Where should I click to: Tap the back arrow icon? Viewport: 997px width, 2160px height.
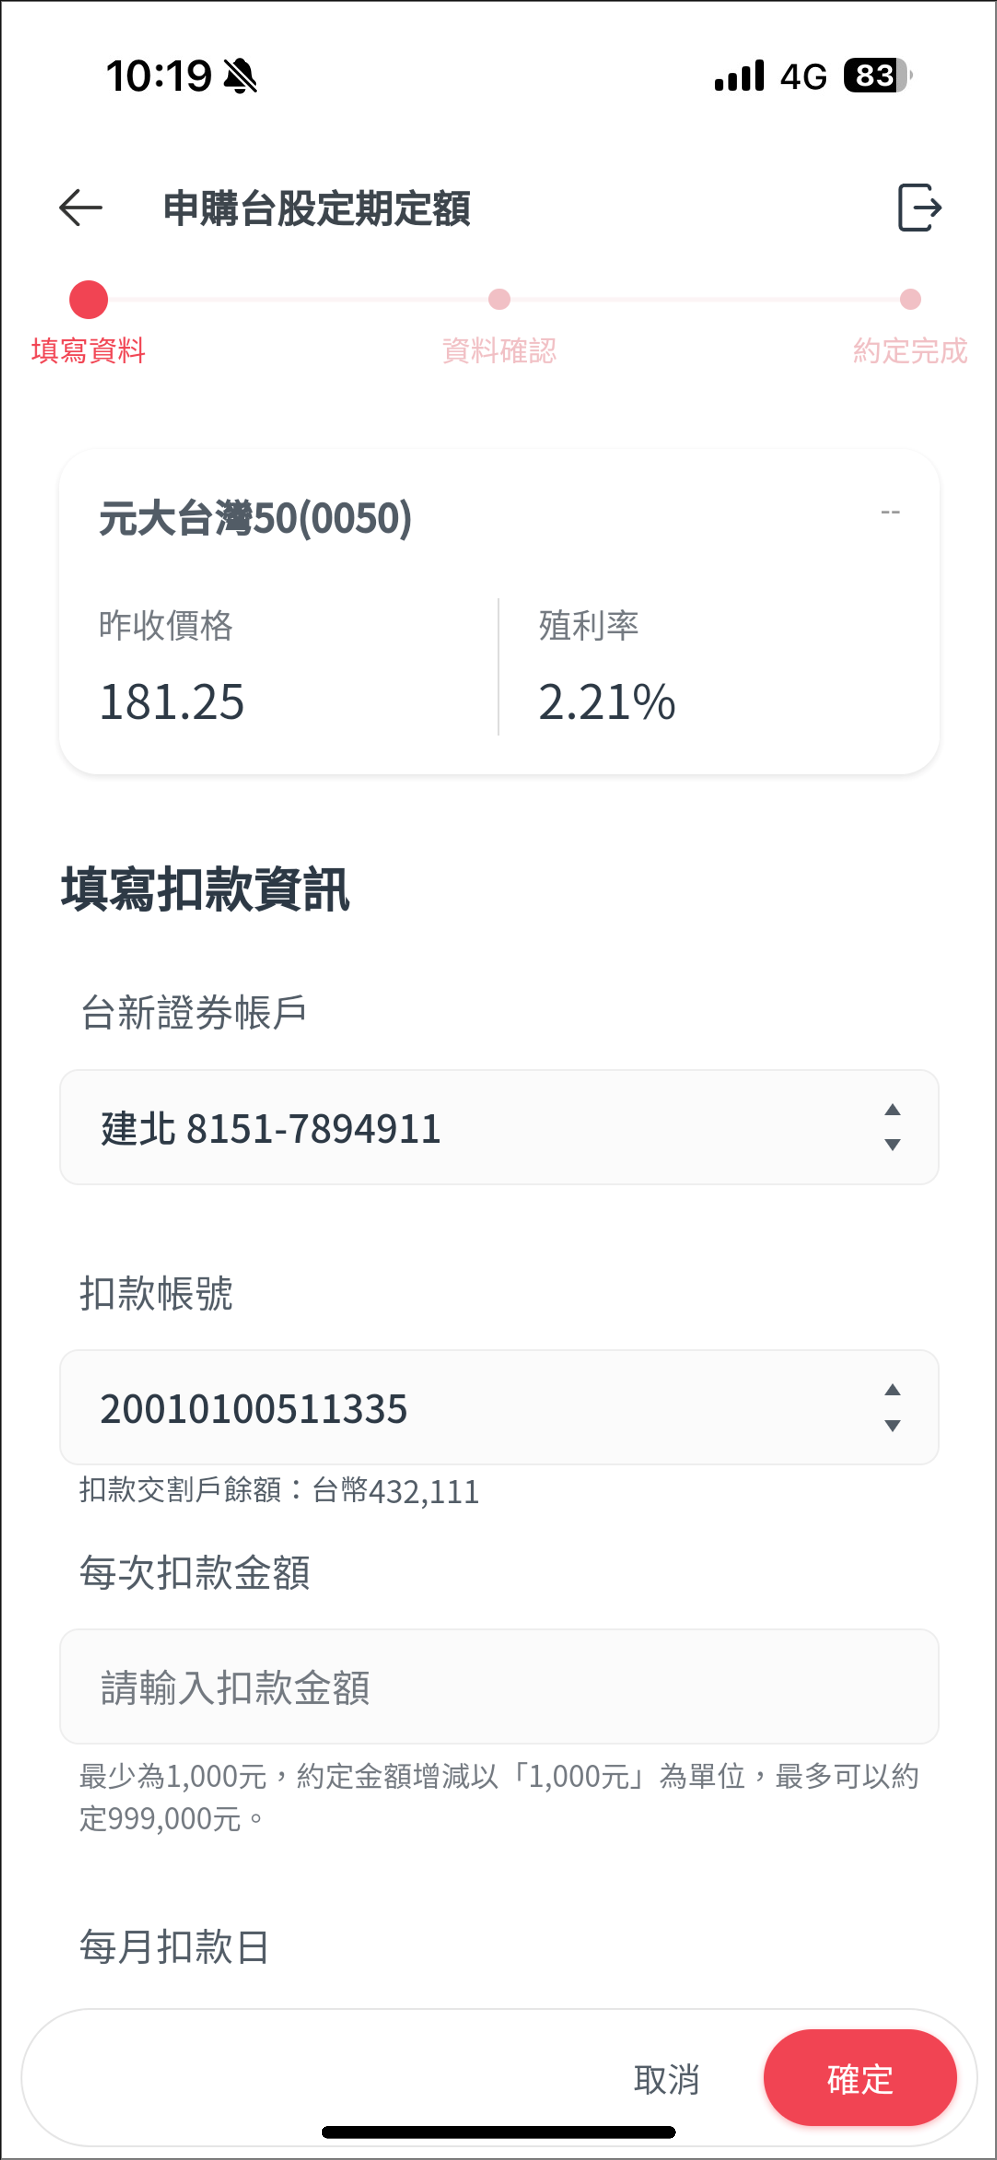click(x=80, y=208)
